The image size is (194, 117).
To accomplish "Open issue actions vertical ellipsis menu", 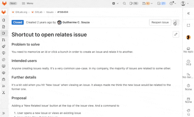I will (x=176, y=22).
